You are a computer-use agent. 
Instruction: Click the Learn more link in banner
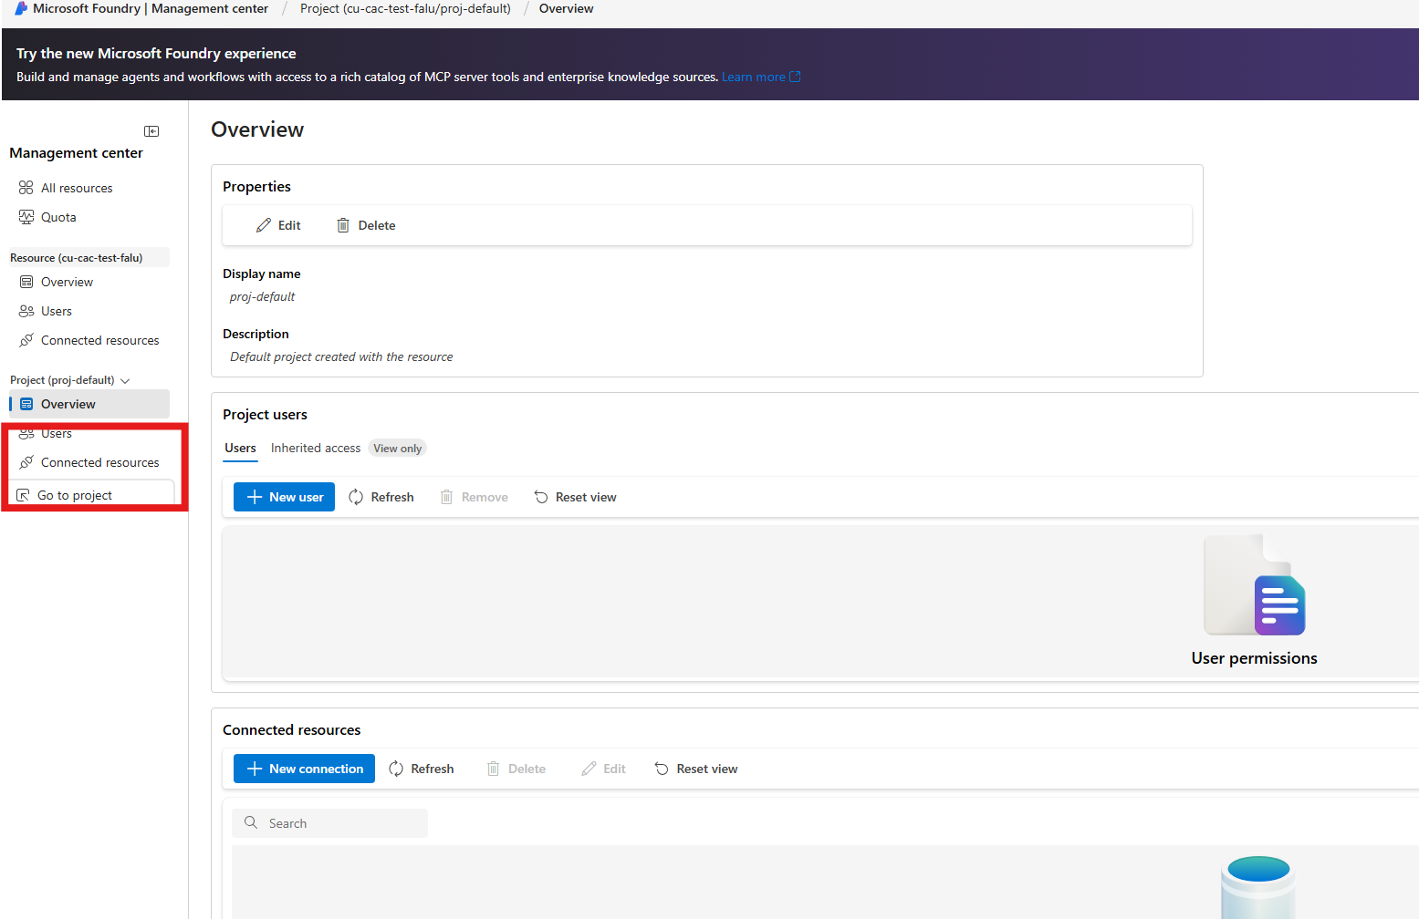(754, 77)
